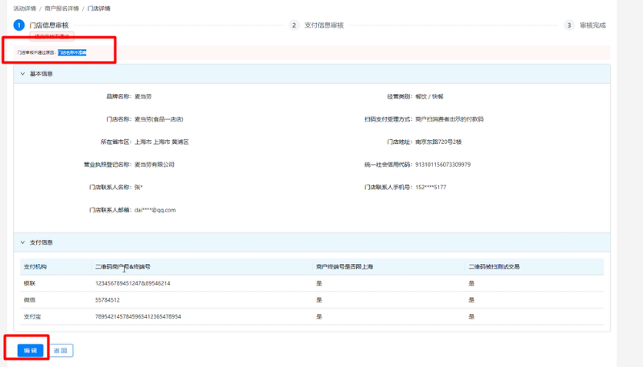Image resolution: width=643 pixels, height=367 pixels.
Task: Click step 2 circle for 支付信息审核
Action: 295,25
